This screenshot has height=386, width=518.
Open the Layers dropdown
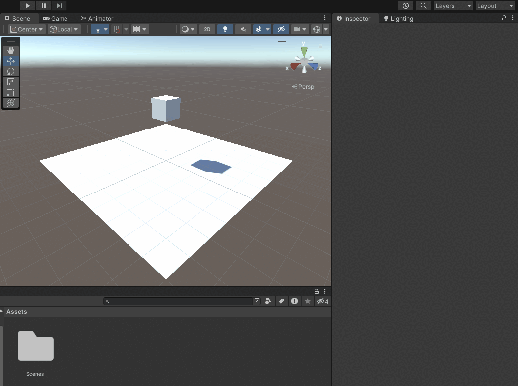tap(453, 6)
